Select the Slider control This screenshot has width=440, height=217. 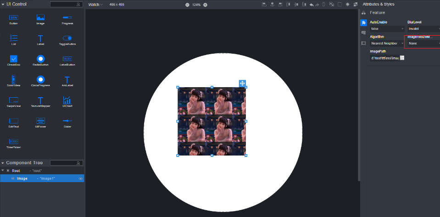coord(67,121)
